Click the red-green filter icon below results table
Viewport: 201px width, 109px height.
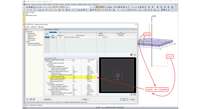point(131,55)
